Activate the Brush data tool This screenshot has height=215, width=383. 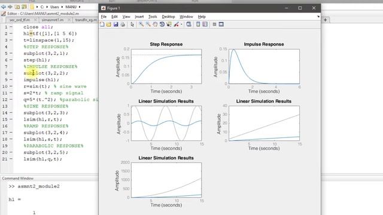point(176,24)
